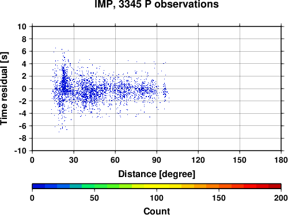Image resolution: width=288 pixels, height=215 pixels.
Task: Click the y-axis tick label "-6"
Action: tap(22, 126)
